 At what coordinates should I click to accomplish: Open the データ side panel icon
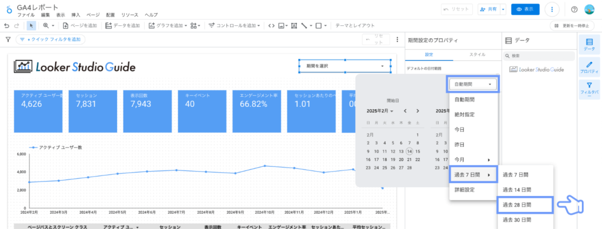pyautogui.click(x=589, y=44)
